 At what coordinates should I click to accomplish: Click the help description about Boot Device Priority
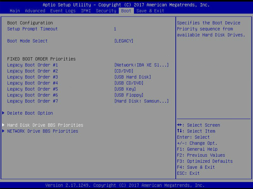coord(211,29)
